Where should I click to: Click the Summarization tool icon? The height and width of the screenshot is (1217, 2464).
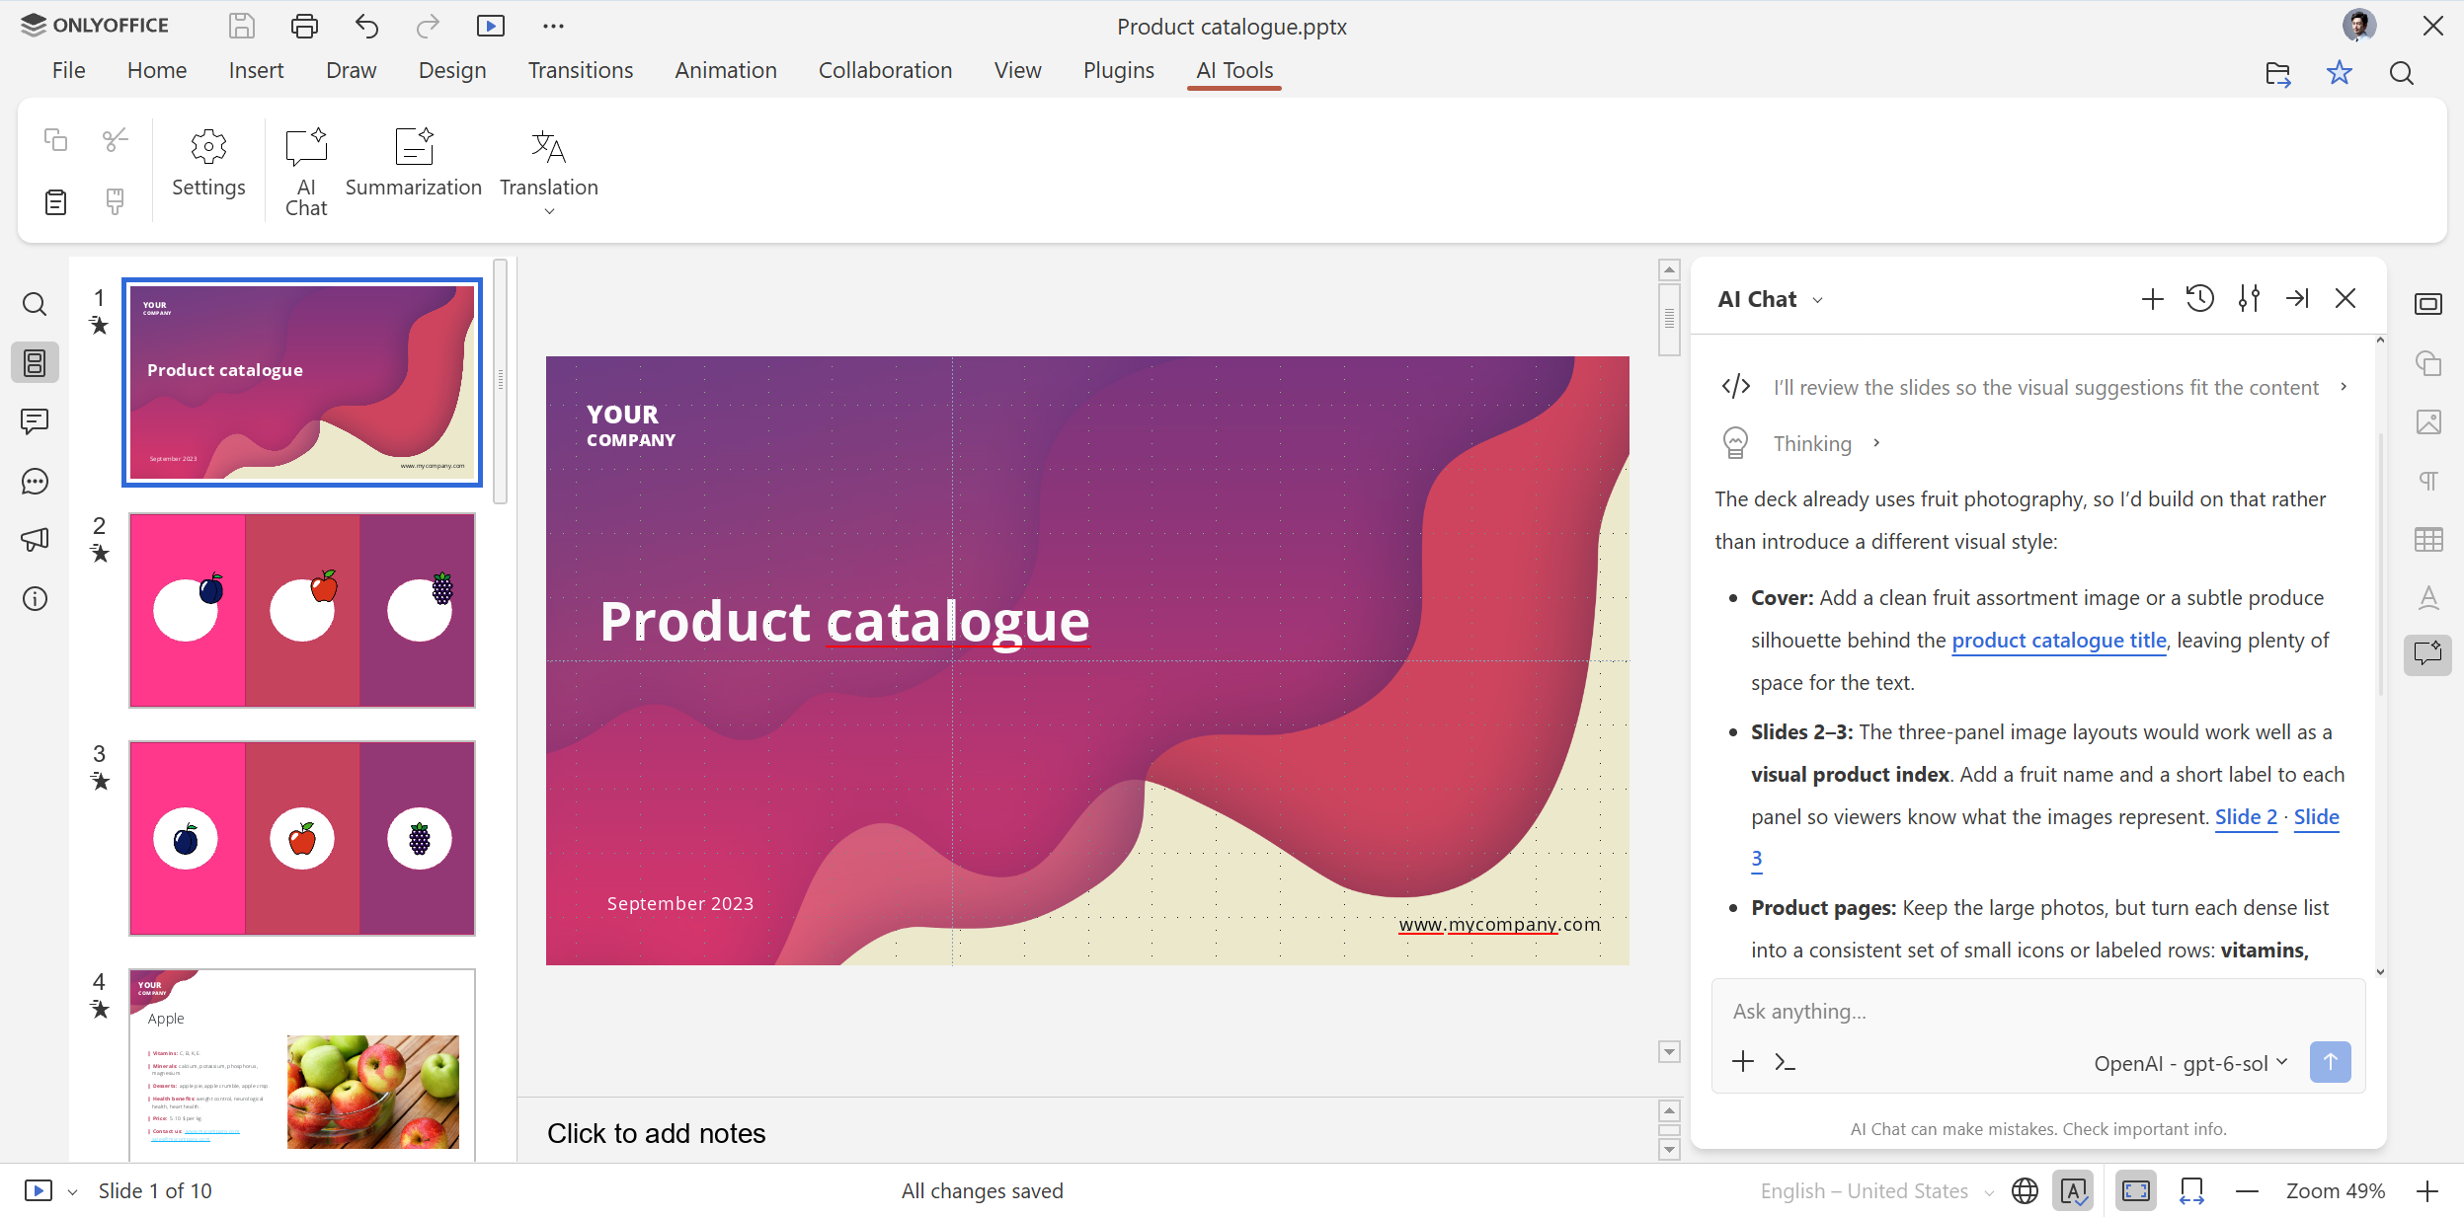(x=413, y=147)
